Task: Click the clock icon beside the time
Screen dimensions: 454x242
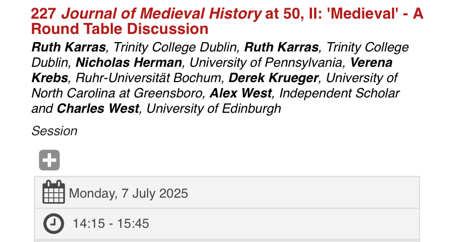Action: click(x=54, y=223)
